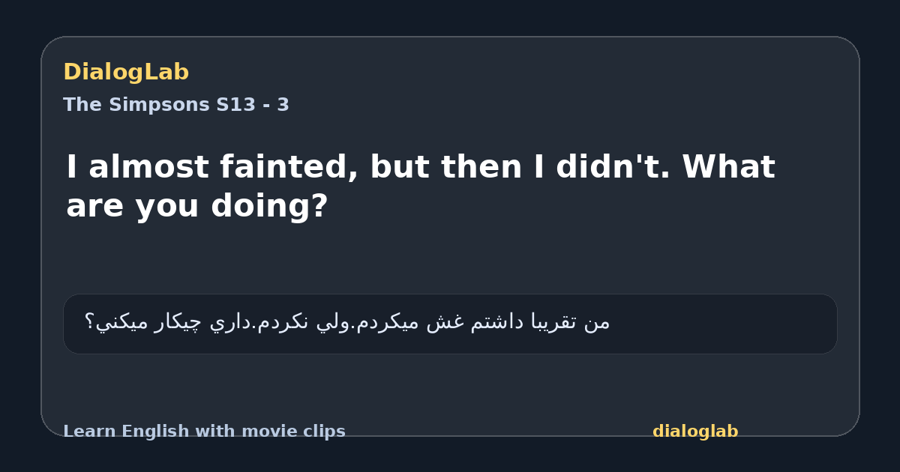The height and width of the screenshot is (472, 900).
Task: Open the yellow dialoglab footer link
Action: [695, 432]
